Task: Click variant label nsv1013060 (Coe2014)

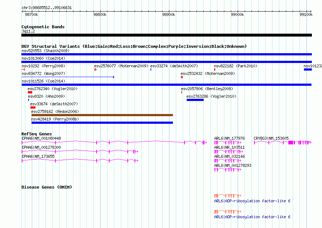Action: click(43, 58)
